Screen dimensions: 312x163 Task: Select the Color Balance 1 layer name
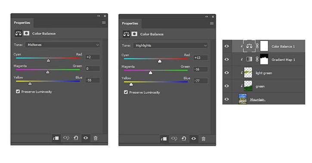(x=283, y=46)
